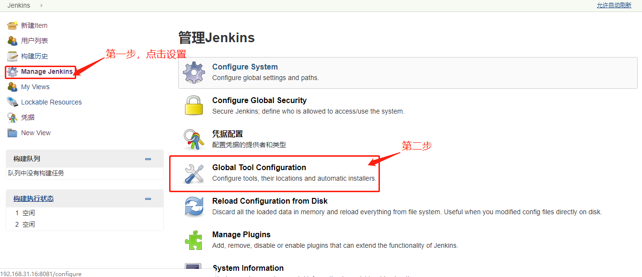Viewport: 642px width, 277px height.
Task: Open the Configure System heading link
Action: tap(245, 67)
